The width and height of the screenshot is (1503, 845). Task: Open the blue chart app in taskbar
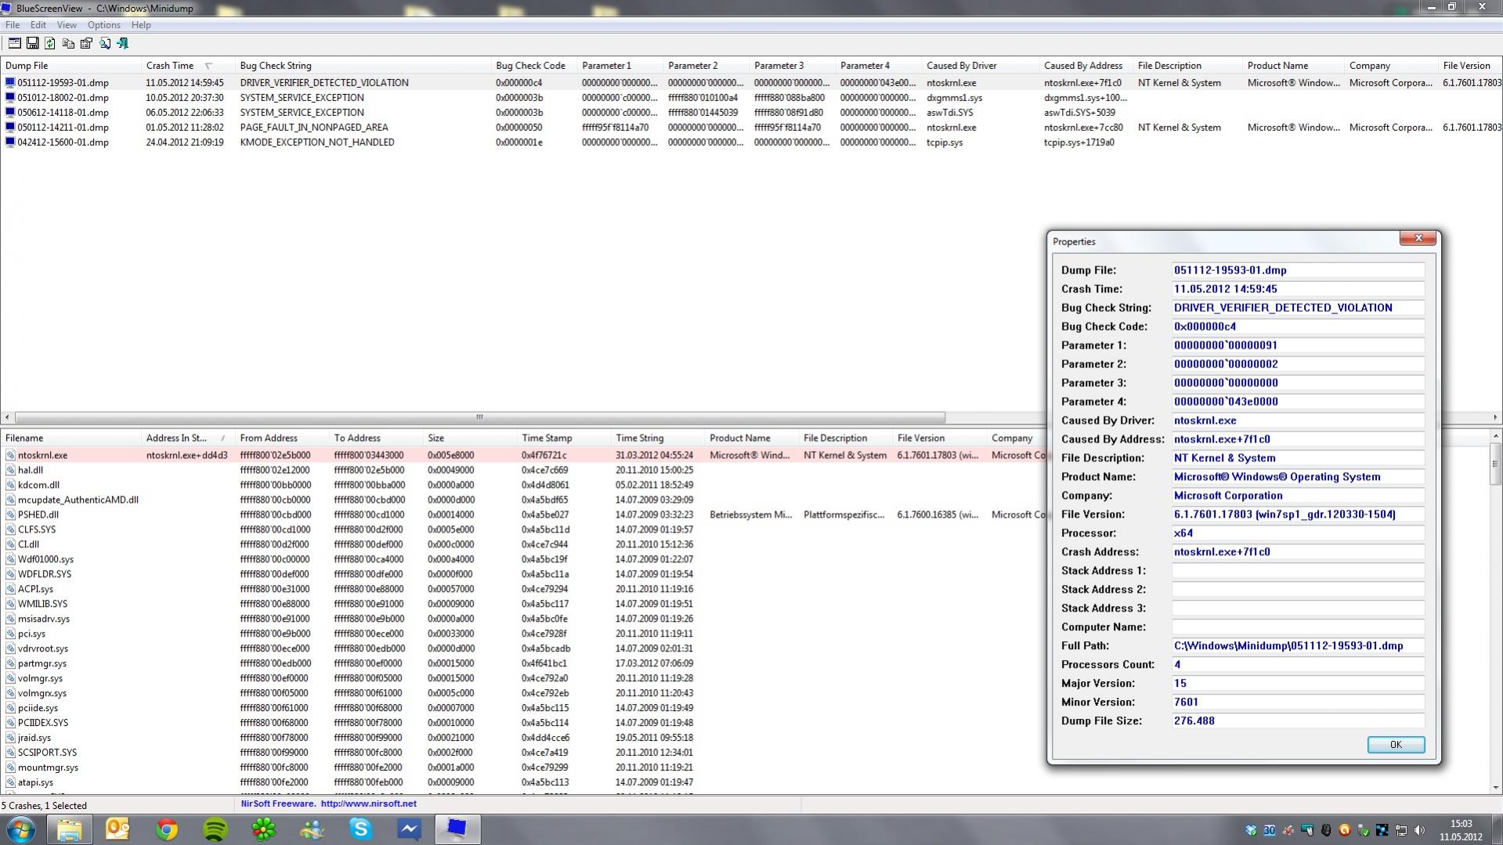[x=409, y=829]
